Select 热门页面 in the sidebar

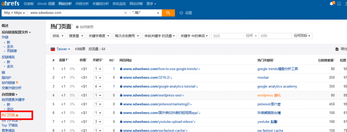pos(8,115)
